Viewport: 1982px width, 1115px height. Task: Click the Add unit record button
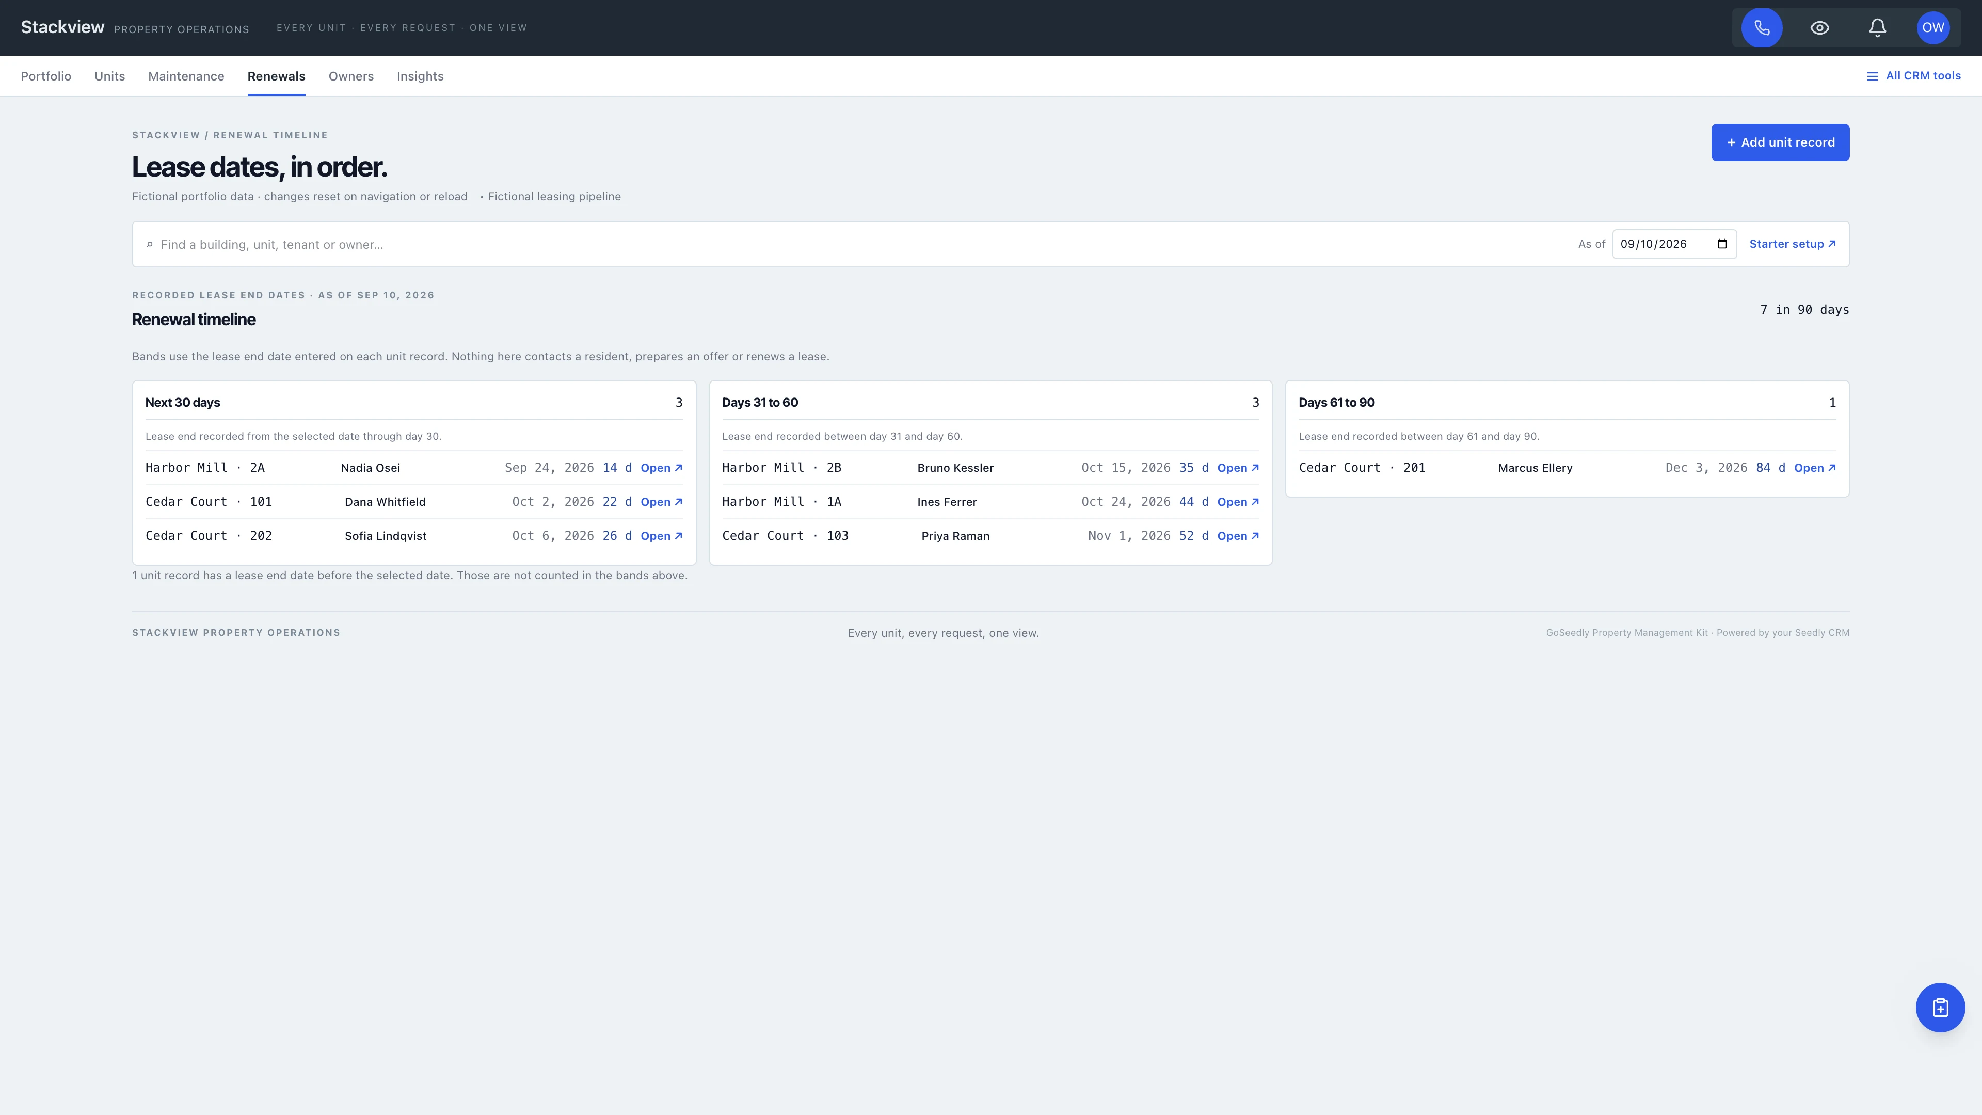pos(1780,142)
